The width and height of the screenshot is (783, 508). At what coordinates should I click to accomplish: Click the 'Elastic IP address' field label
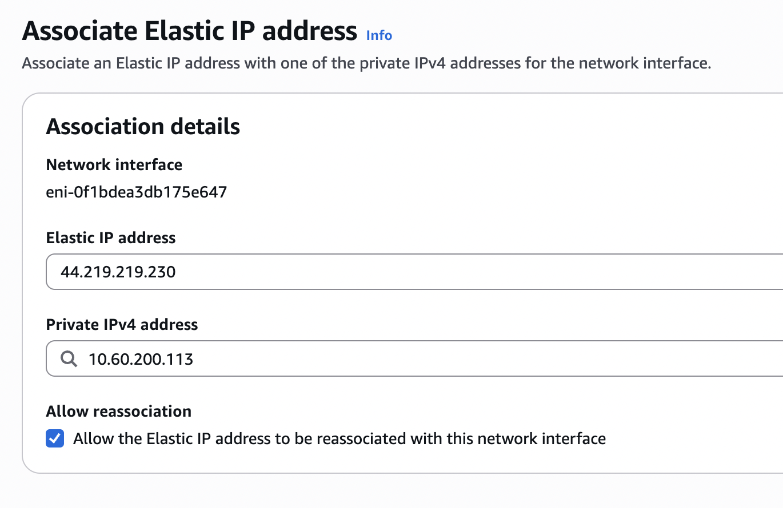pyautogui.click(x=111, y=237)
